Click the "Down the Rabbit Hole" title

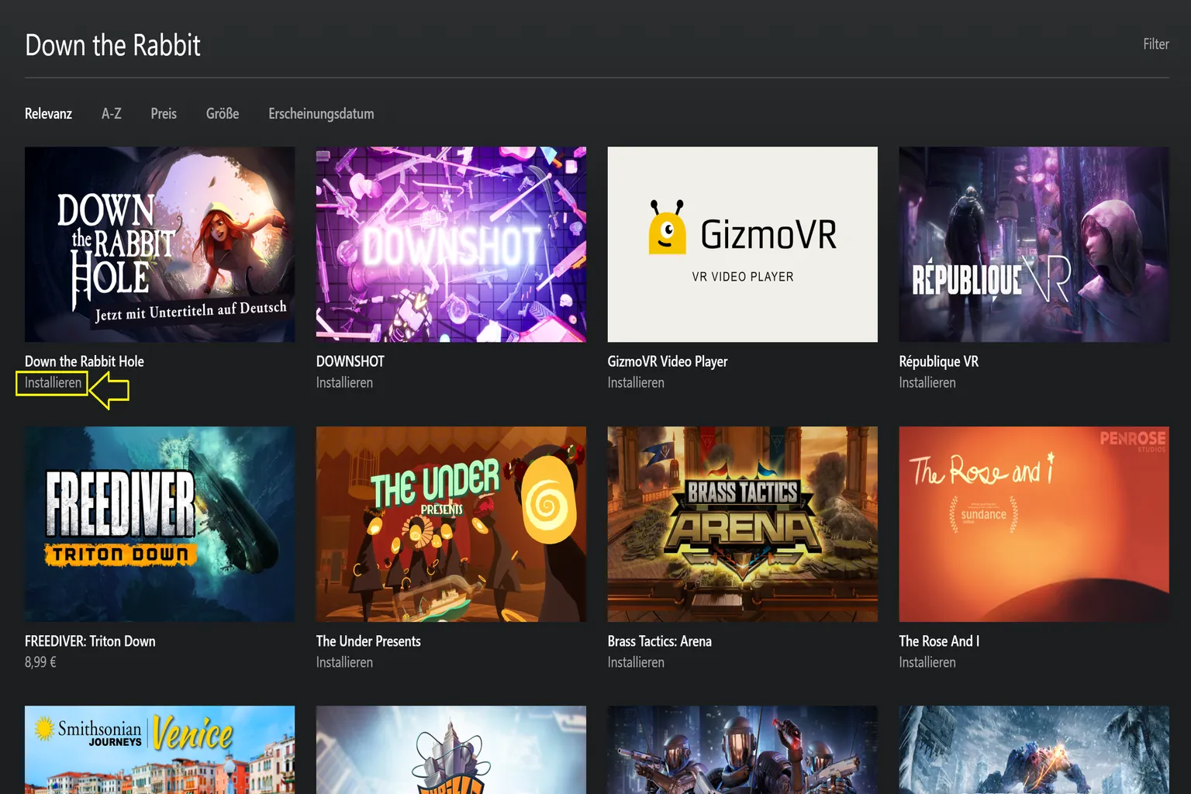(85, 361)
